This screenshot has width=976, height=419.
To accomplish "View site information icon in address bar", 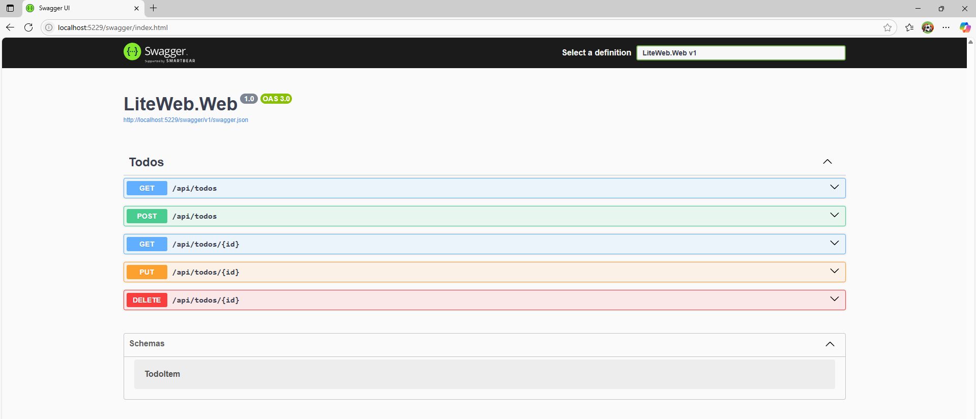I will pyautogui.click(x=49, y=27).
